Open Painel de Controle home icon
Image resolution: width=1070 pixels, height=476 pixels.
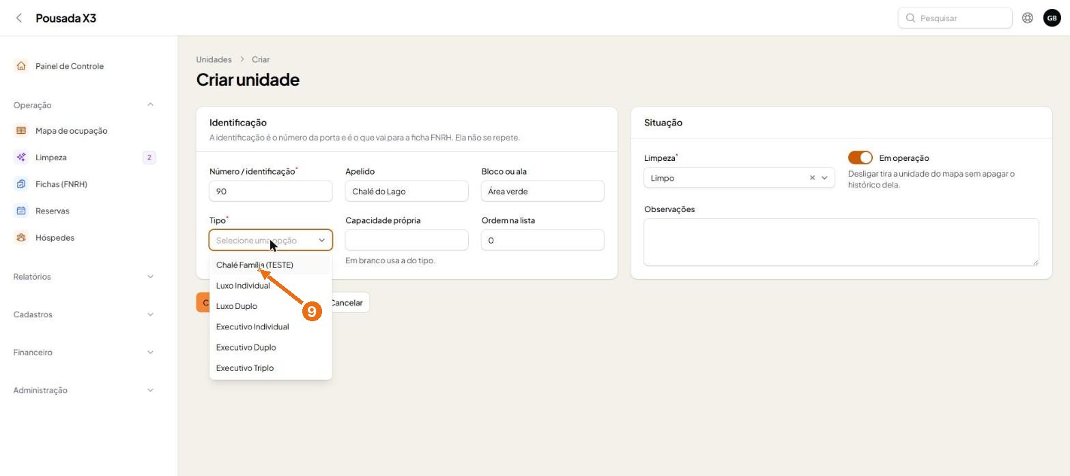click(x=21, y=66)
